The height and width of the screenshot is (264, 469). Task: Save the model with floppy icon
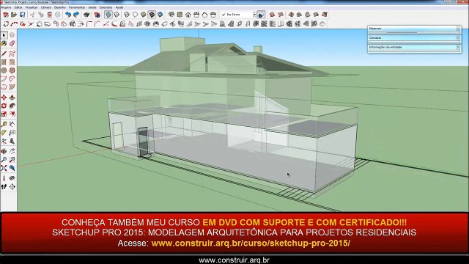coord(22,15)
